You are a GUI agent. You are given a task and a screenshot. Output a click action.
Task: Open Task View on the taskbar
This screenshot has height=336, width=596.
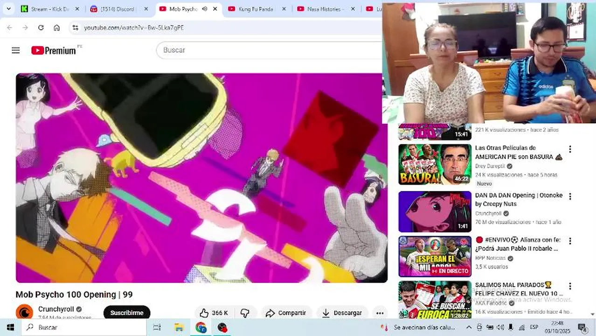(x=157, y=328)
